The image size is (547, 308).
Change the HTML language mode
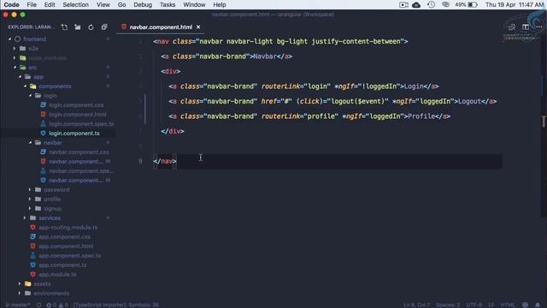[x=508, y=305]
